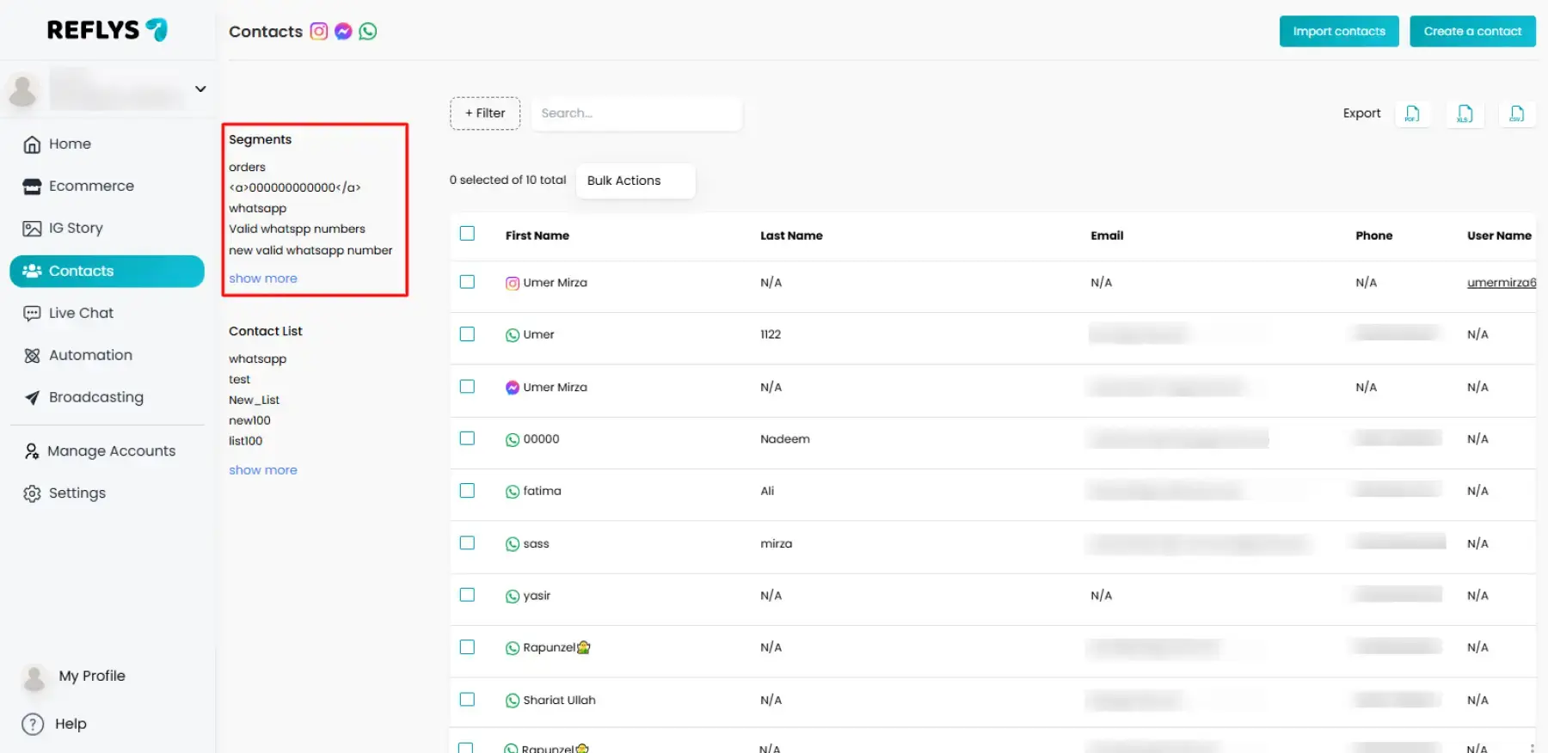The image size is (1548, 753).
Task: Check the box next to Shariat Ullah
Action: 467,700
